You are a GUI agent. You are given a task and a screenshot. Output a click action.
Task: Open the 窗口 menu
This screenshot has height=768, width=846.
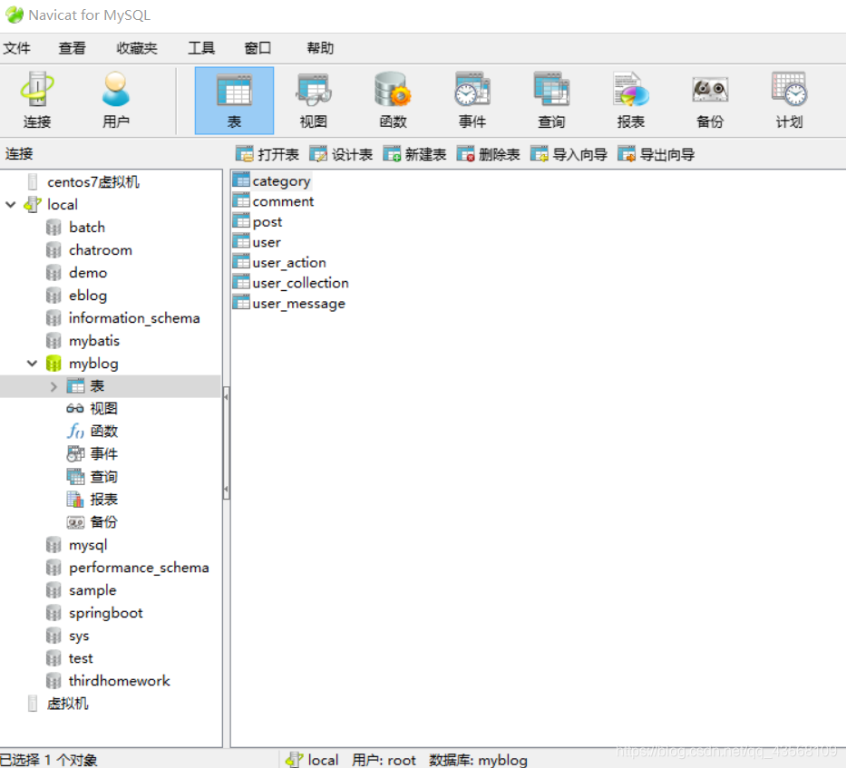coord(258,48)
